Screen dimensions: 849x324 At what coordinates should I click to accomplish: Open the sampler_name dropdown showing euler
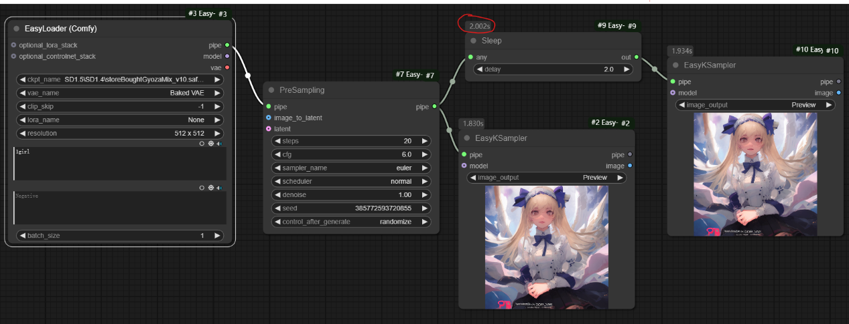pyautogui.click(x=351, y=168)
